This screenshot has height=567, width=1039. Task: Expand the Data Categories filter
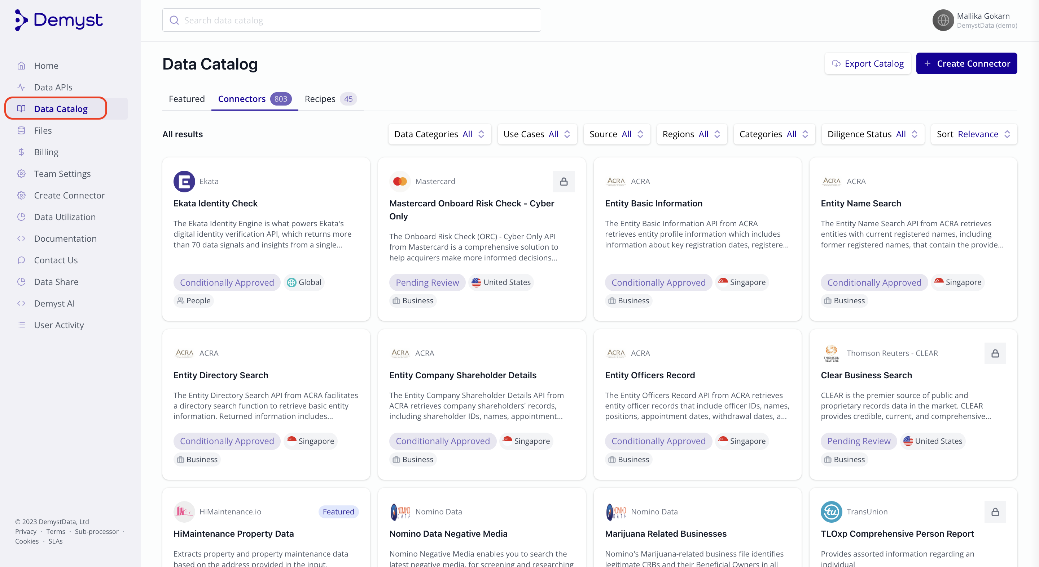439,134
